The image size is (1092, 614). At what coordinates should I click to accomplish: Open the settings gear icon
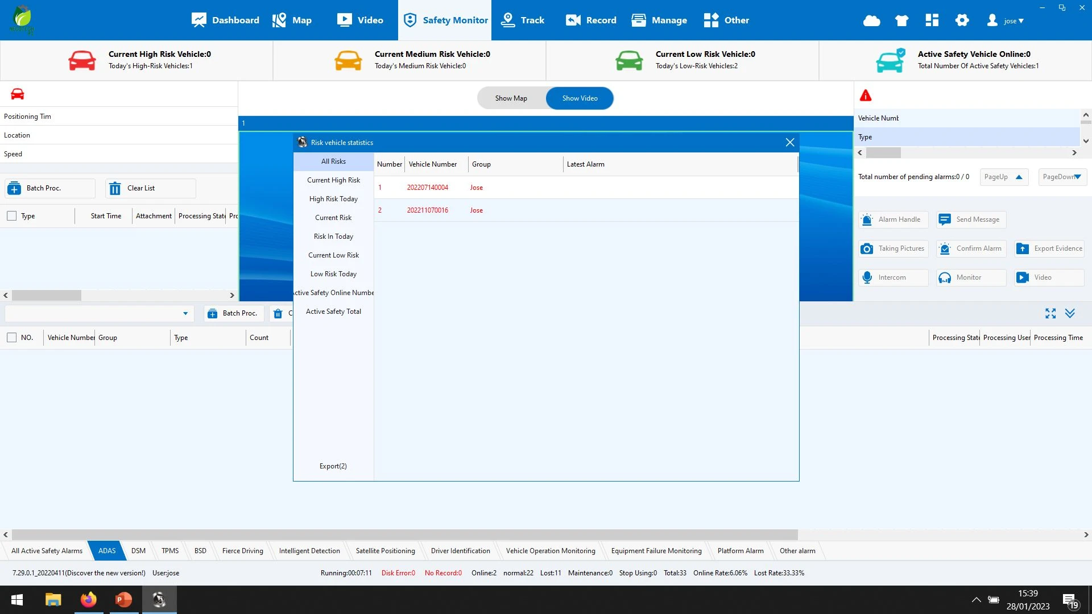(962, 20)
